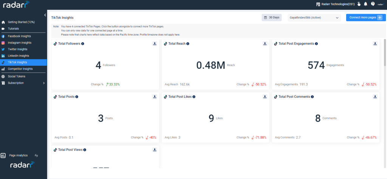Open the 30 Days date range picker
Viewport: 387px width, 179px height.
pos(271,17)
